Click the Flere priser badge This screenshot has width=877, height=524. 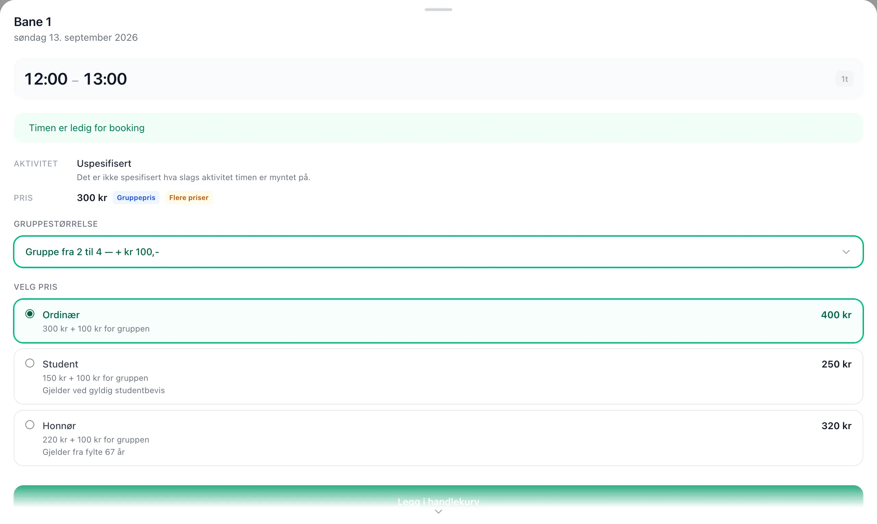189,198
